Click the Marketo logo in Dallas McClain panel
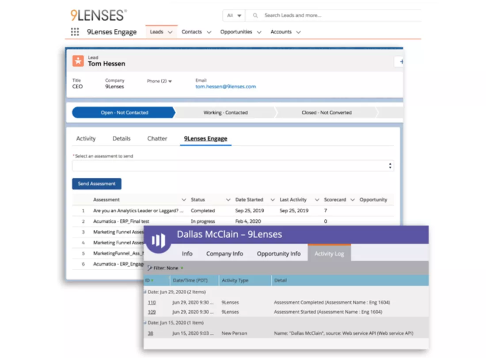 coord(158,240)
